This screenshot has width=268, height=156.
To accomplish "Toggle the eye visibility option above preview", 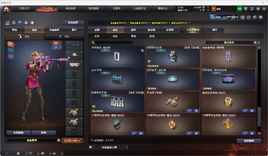I will pos(57,47).
